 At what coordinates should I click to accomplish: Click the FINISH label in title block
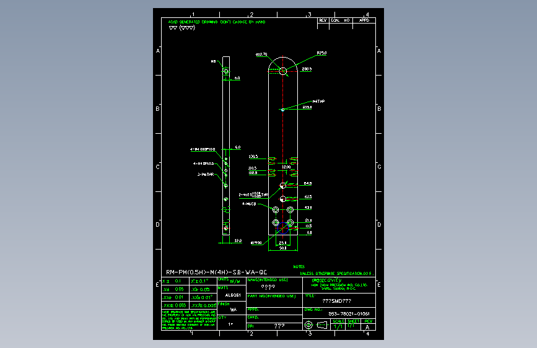[224, 304]
